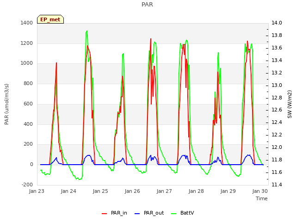Click the 11.8 right-axis tick label
The height and width of the screenshot is (222, 296).
[x=277, y=160]
